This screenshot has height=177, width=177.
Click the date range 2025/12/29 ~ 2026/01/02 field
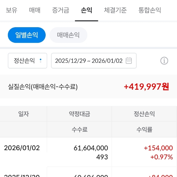(x=88, y=61)
